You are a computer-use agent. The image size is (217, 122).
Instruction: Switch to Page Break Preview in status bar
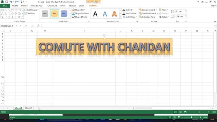click(x=185, y=112)
